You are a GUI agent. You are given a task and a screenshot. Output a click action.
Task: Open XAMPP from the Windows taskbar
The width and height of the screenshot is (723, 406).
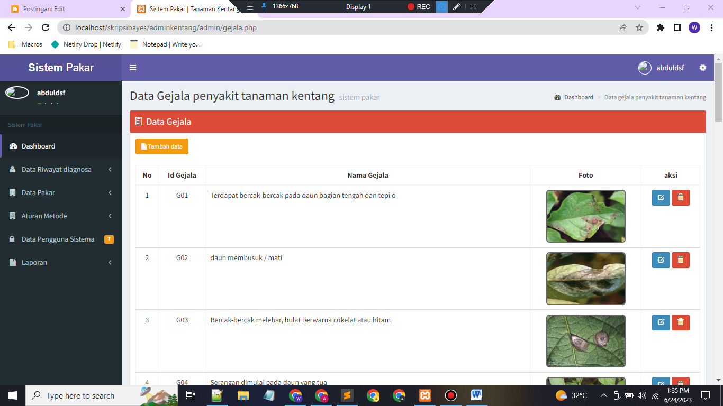coord(425,395)
